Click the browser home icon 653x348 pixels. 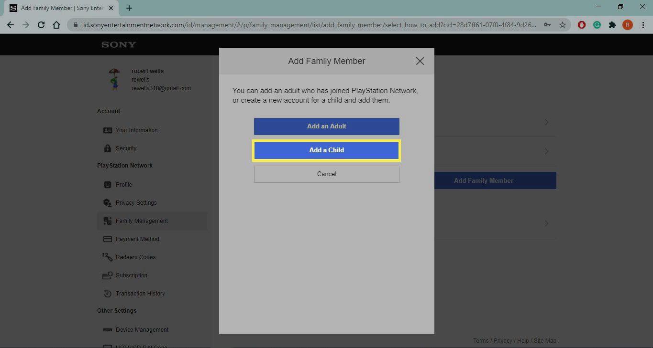56,25
